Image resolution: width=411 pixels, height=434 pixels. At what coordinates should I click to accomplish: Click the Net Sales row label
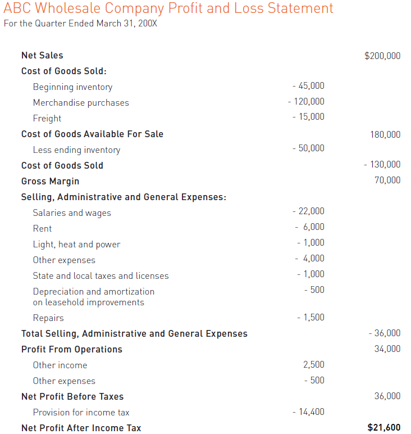pos(42,55)
